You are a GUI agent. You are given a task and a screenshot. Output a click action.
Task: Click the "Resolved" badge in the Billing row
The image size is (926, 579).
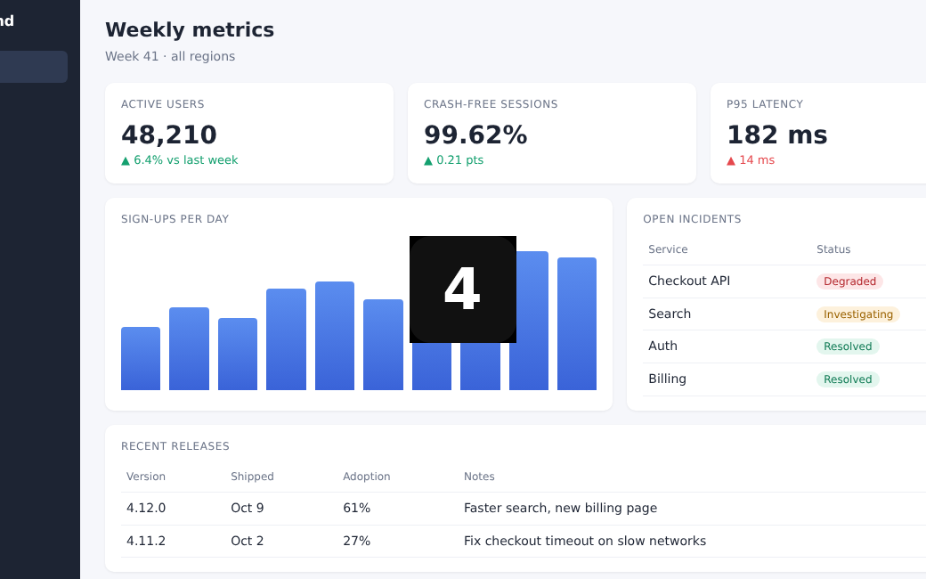[x=848, y=379]
